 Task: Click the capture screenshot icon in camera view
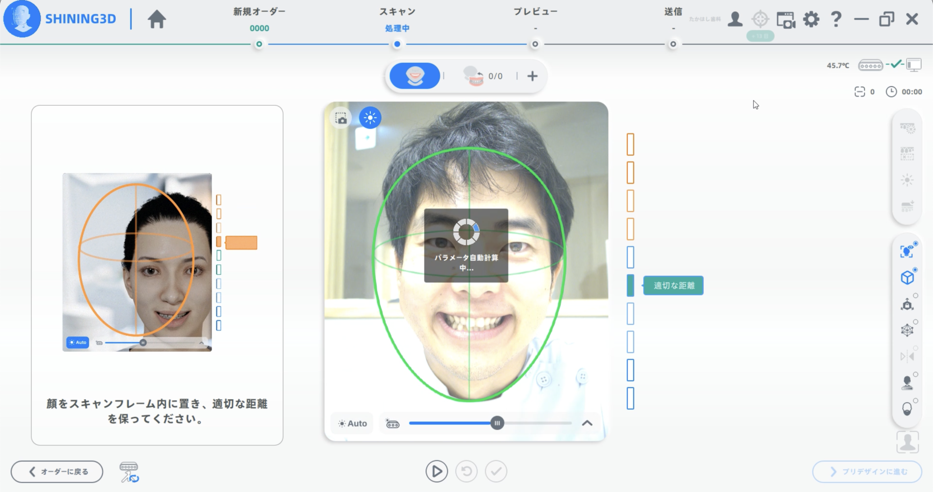(341, 118)
